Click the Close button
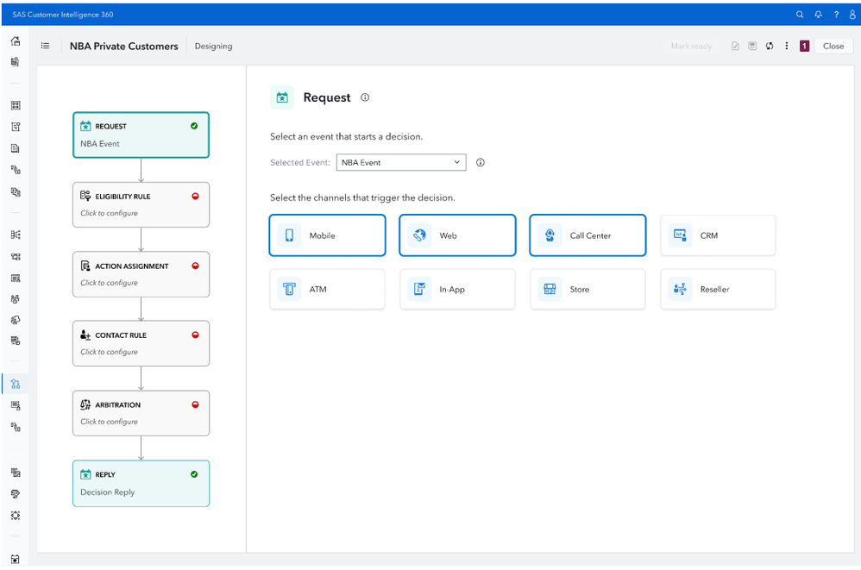The width and height of the screenshot is (861, 570). [833, 46]
